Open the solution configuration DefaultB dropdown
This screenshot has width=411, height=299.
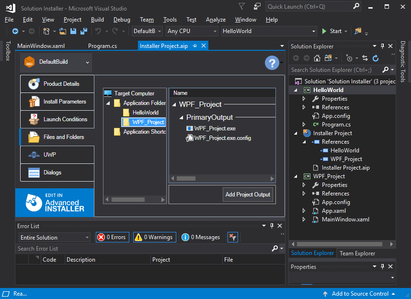click(147, 31)
